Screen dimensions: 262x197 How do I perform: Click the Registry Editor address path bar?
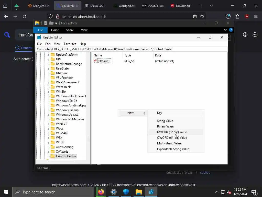[x=132, y=49]
